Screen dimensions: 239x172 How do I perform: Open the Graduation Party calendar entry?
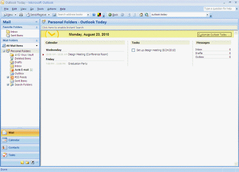78,64
